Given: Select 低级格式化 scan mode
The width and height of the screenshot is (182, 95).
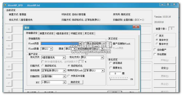Looking at the screenshot, I should coord(69,66).
